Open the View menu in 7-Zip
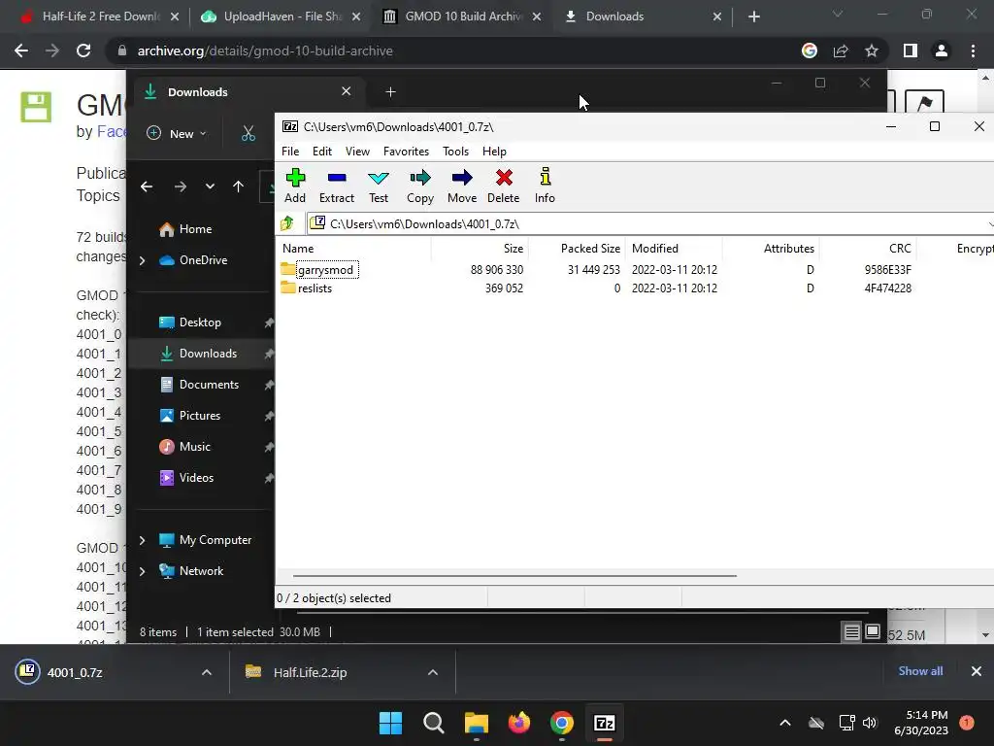The height and width of the screenshot is (746, 994). tap(357, 151)
